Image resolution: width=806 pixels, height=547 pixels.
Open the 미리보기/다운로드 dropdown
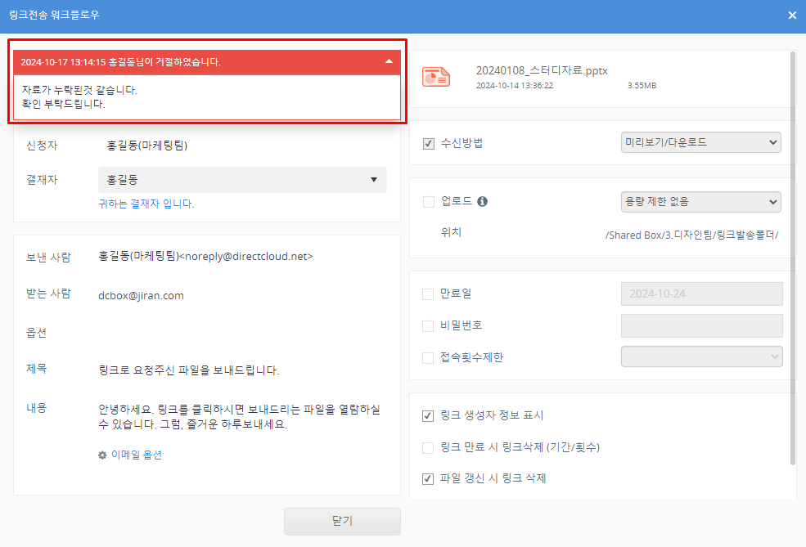700,143
